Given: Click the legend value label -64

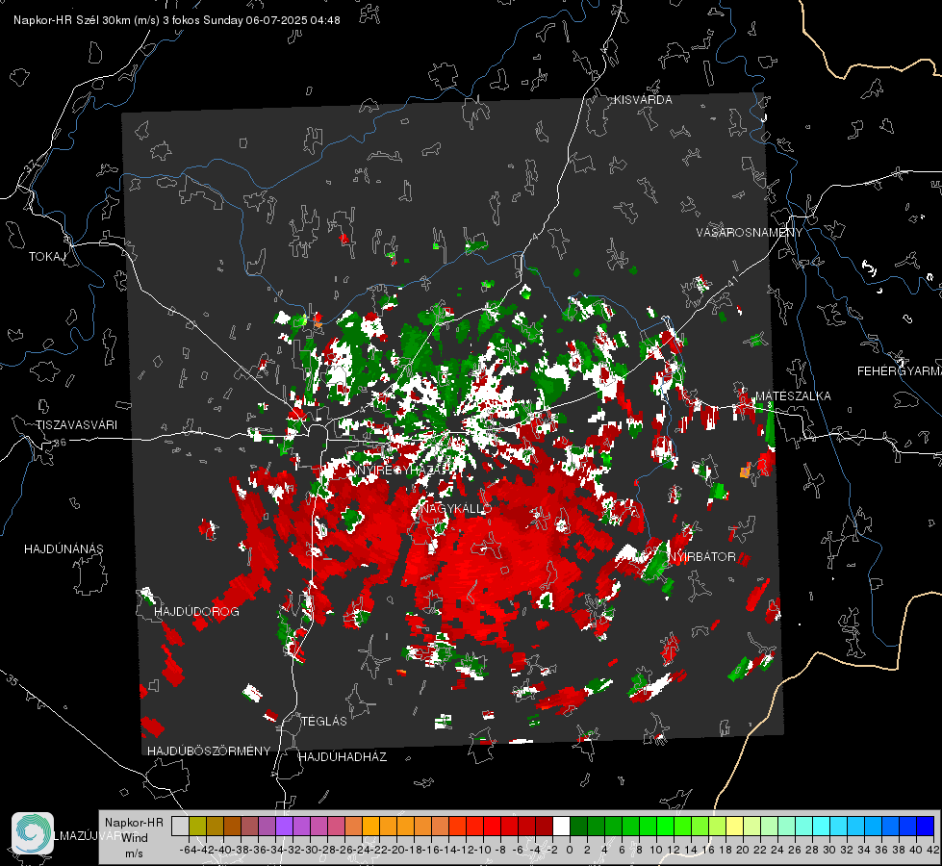Looking at the screenshot, I should [188, 850].
